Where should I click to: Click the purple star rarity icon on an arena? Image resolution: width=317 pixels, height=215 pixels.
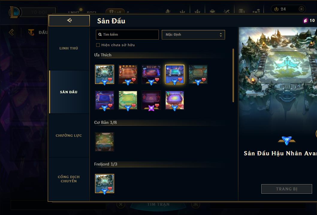(151, 108)
